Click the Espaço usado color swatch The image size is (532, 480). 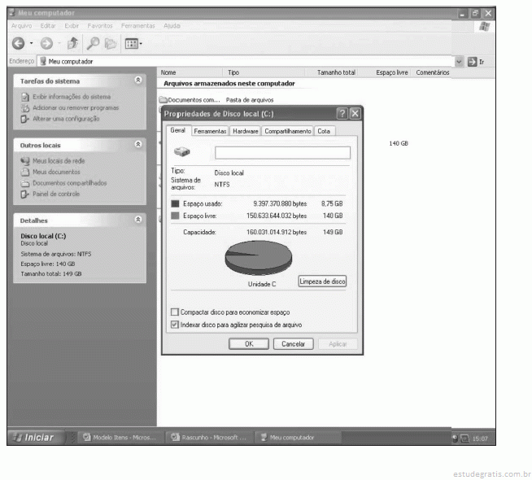click(x=175, y=203)
